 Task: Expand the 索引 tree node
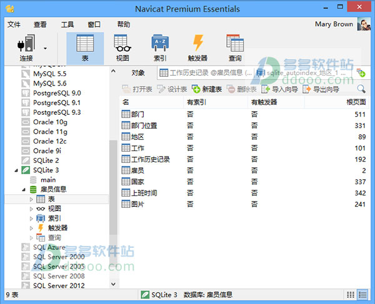(x=31, y=218)
